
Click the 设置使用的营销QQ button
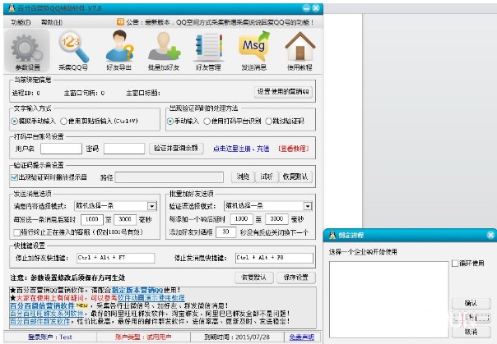tap(283, 92)
